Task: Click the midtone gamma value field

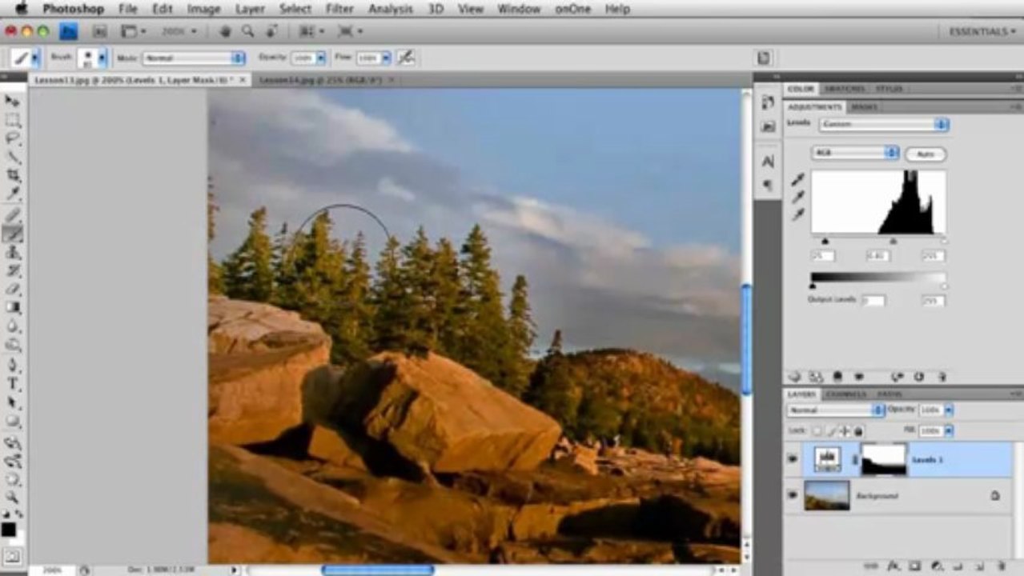Action: click(878, 256)
